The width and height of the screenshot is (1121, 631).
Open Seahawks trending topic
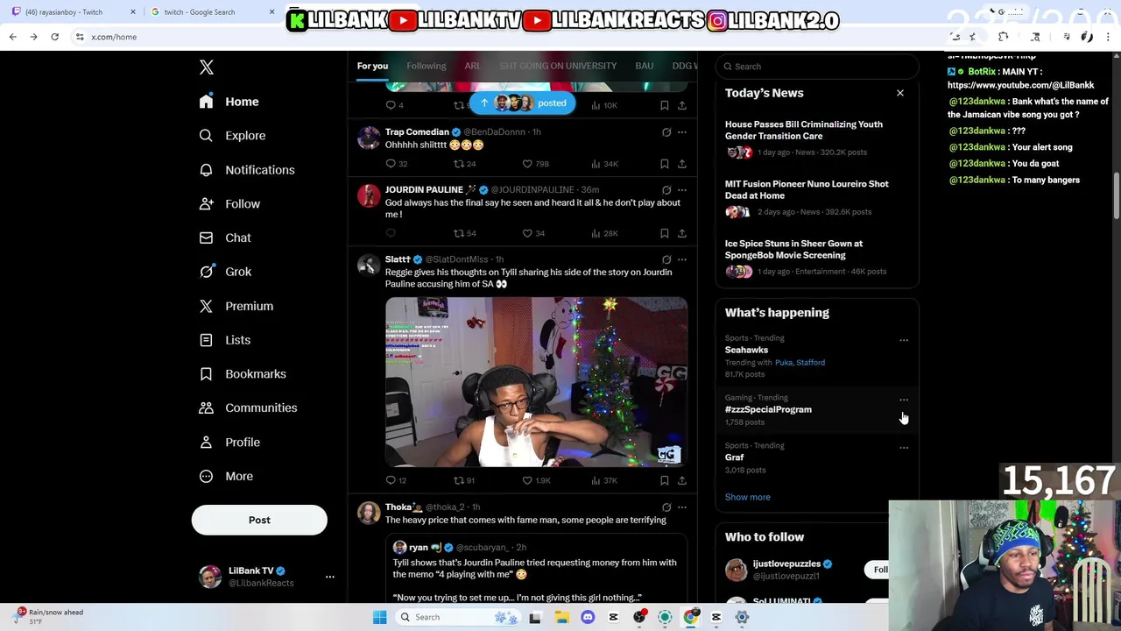[x=817, y=356]
